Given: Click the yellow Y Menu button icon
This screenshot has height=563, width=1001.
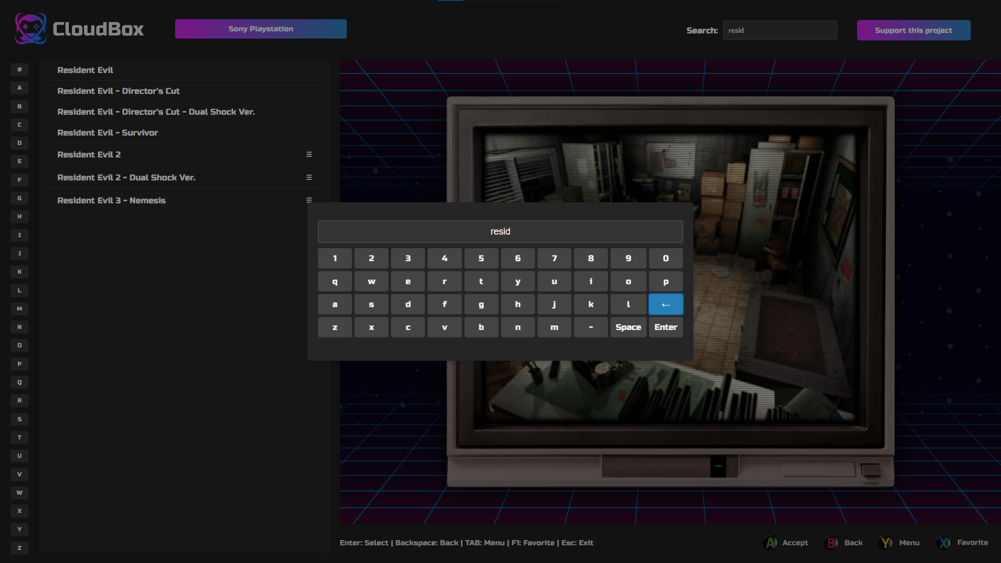Looking at the screenshot, I should pos(886,543).
